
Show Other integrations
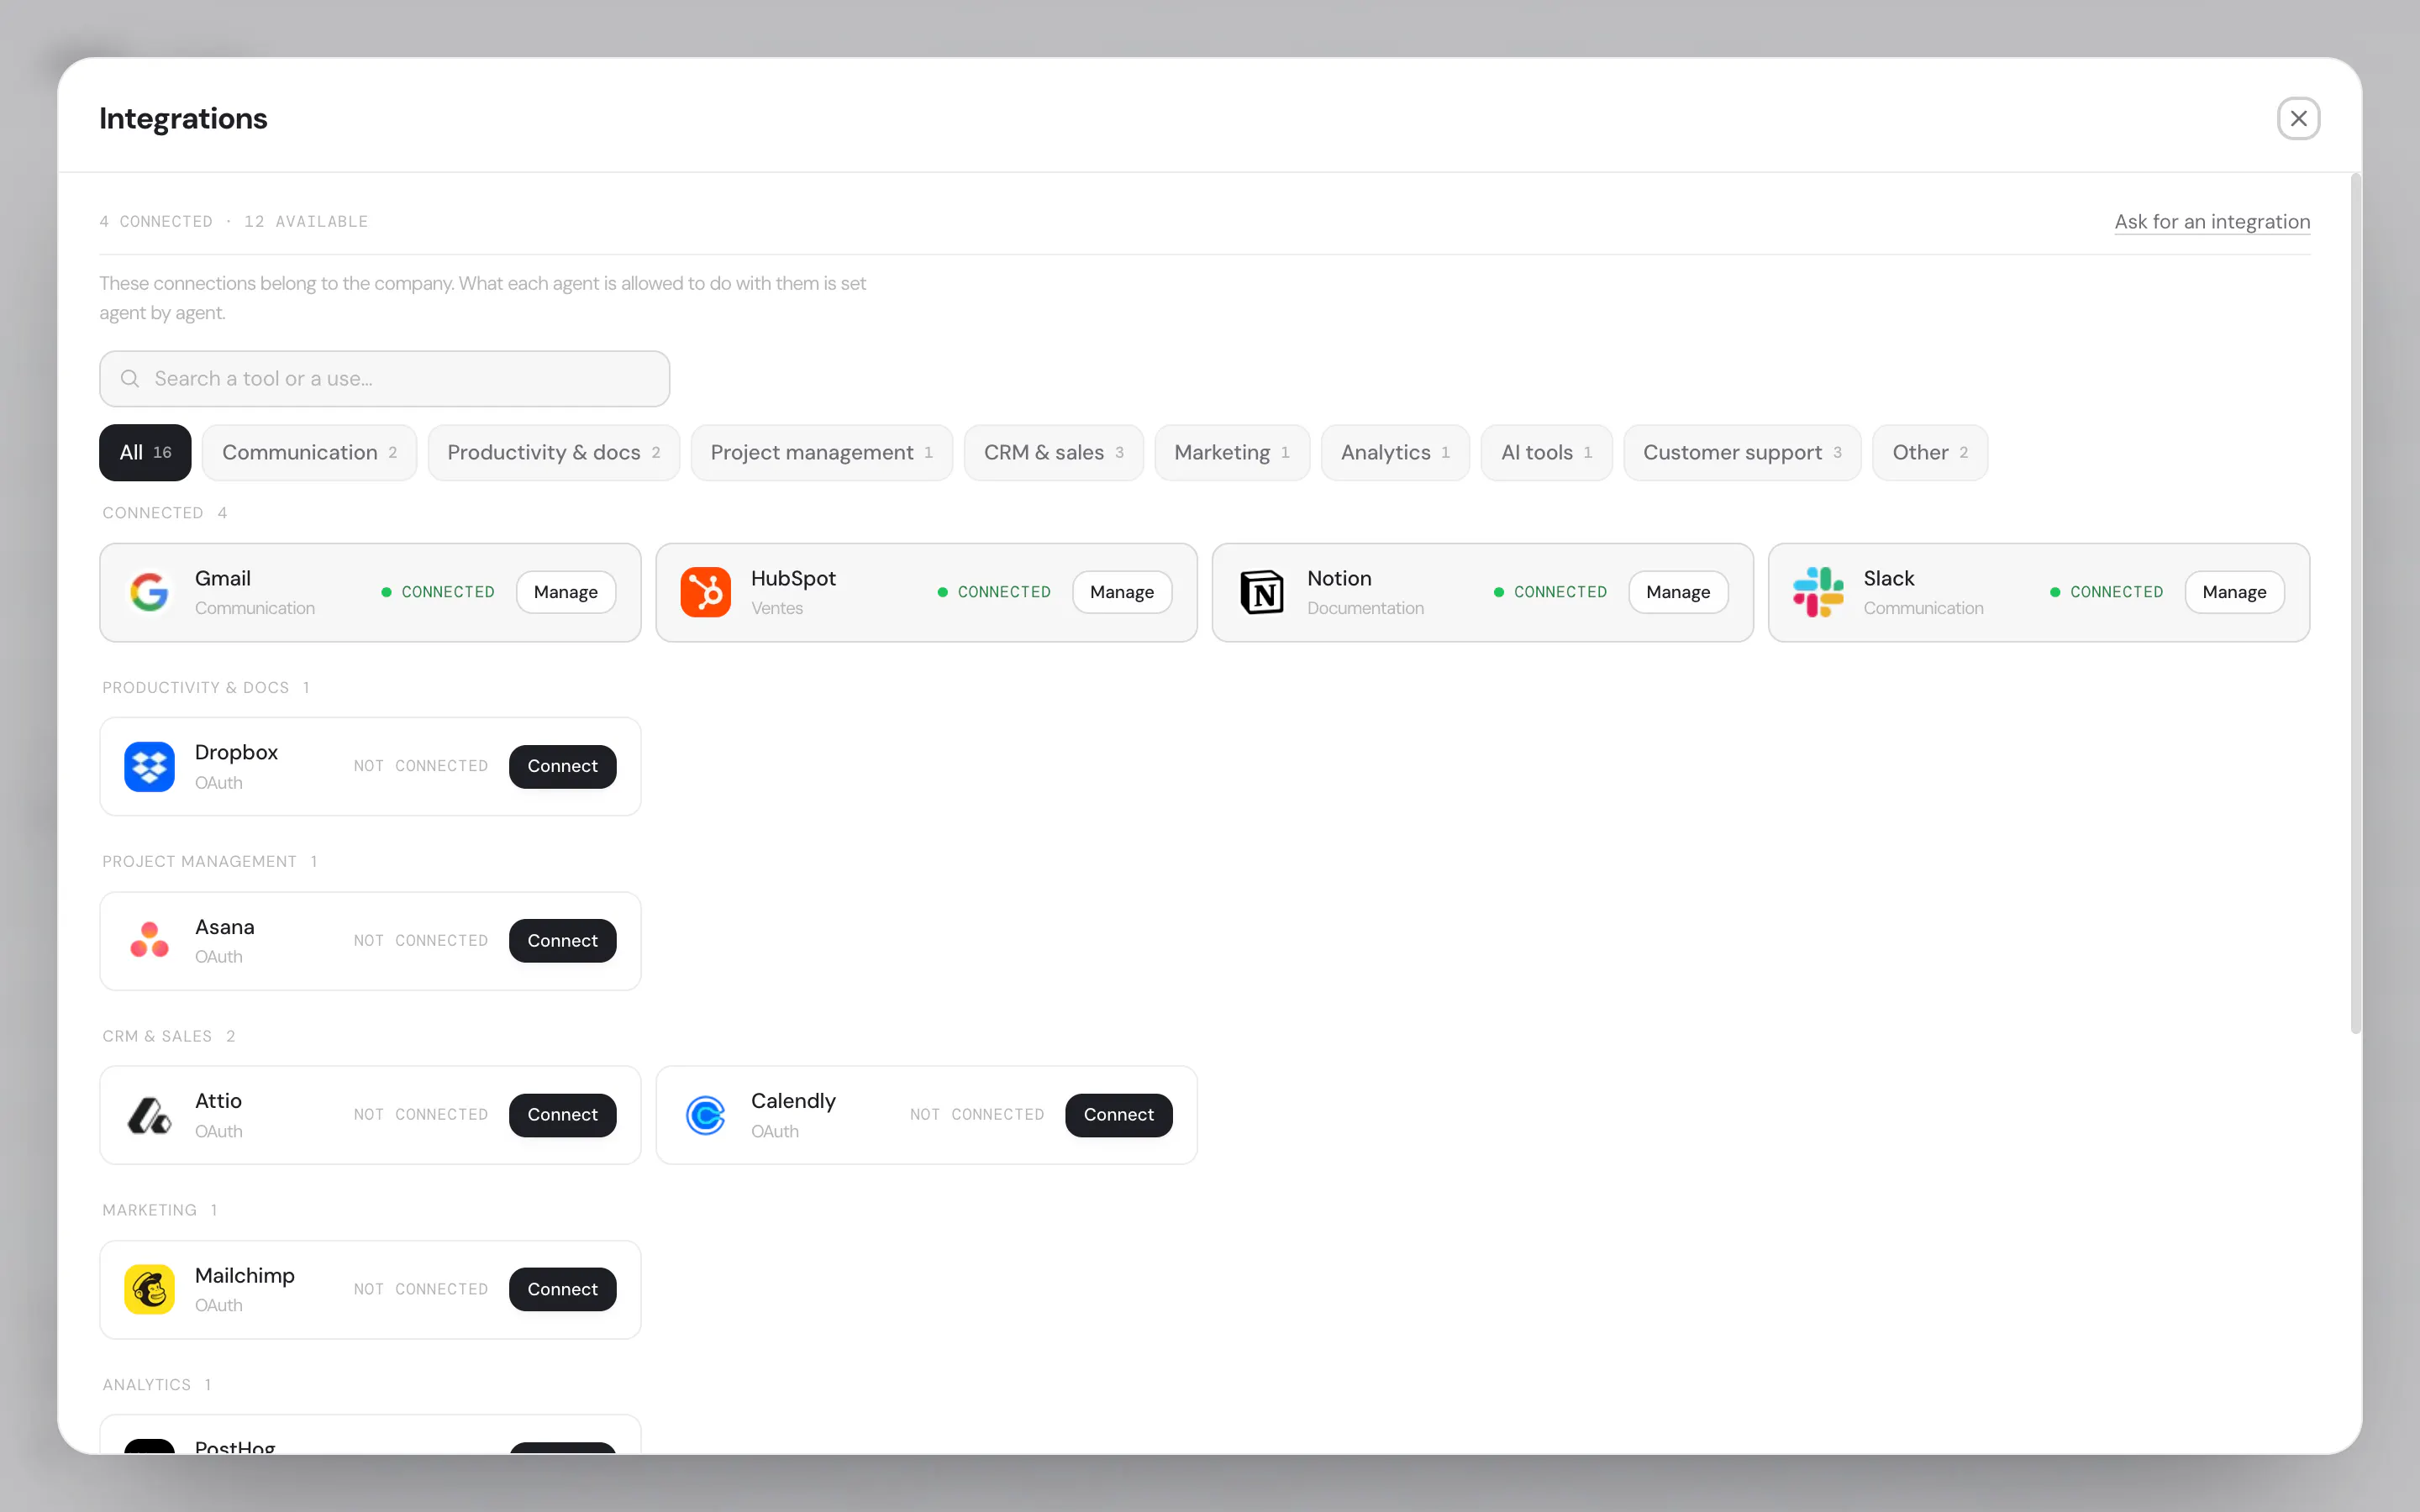click(x=1930, y=452)
